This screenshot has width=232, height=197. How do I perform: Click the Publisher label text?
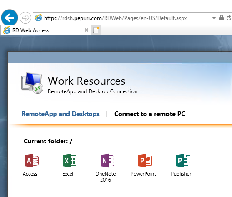[x=181, y=174]
